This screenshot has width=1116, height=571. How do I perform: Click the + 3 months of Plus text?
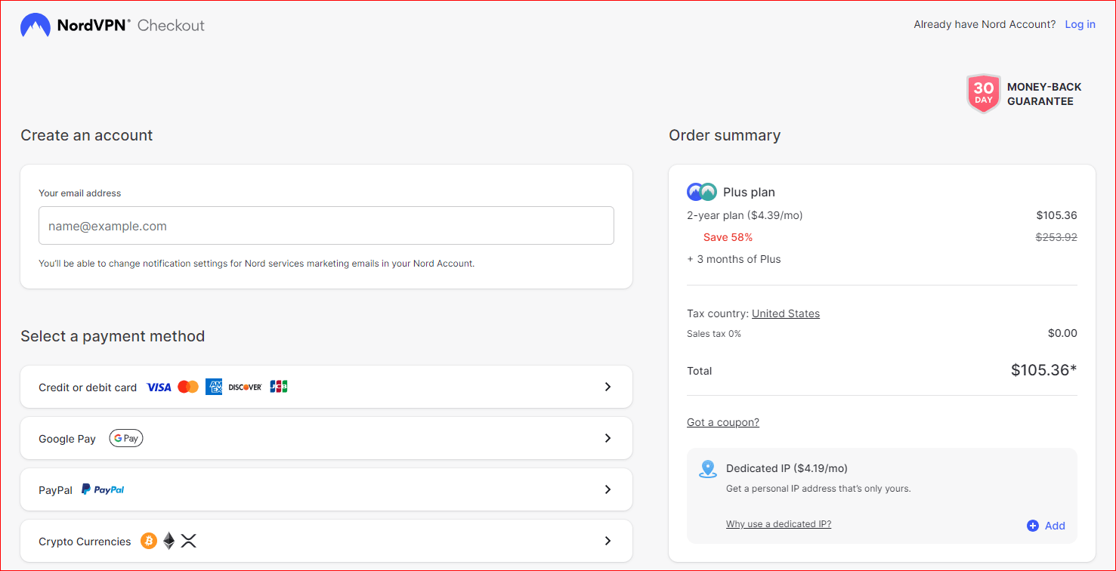tap(734, 259)
